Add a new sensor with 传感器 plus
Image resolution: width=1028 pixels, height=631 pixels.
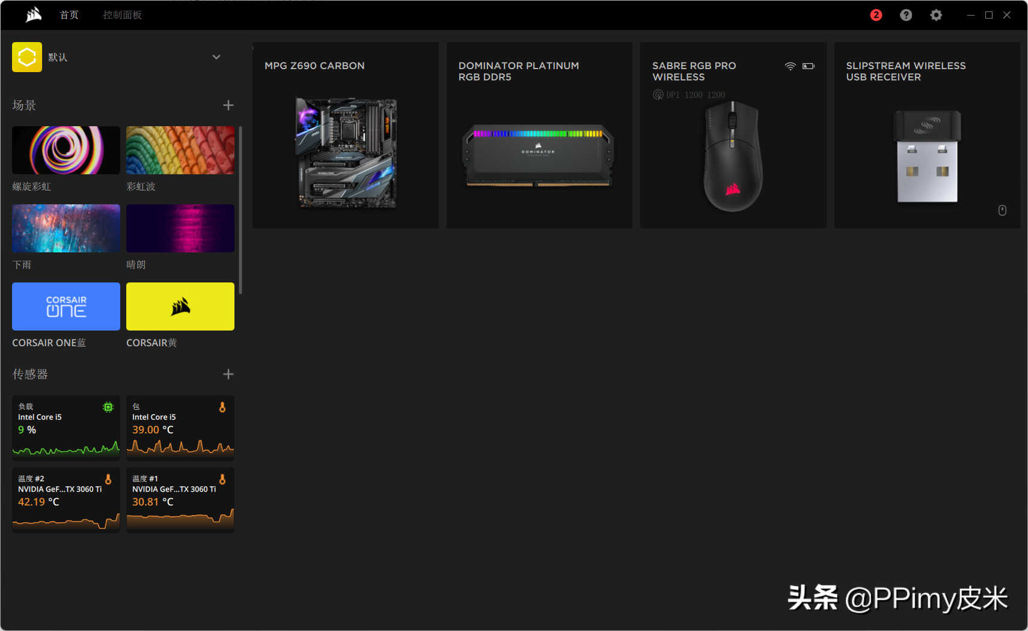click(x=228, y=374)
